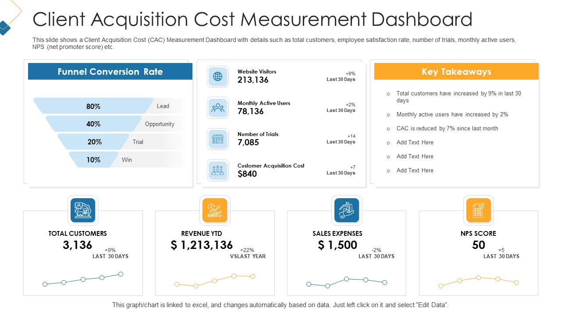Select the SALES EXPENSES heading
Screen dimensions: 561x315
[x=337, y=234]
